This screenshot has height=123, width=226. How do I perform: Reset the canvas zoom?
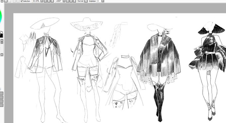point(52,1)
